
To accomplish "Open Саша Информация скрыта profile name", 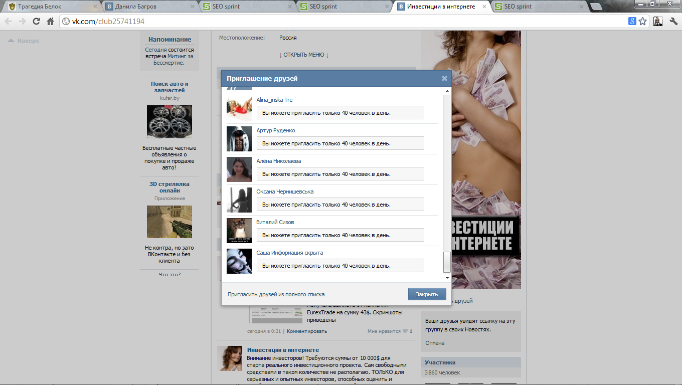I will coord(290,253).
